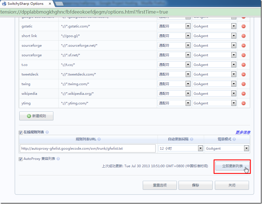This screenshot has height=204, width=262.
Task: Click the *://*.twimg.com/* pattern cell
Action: [108, 84]
